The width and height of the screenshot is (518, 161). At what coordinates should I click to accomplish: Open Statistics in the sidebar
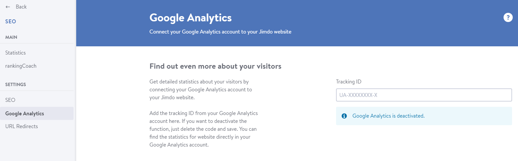15,53
